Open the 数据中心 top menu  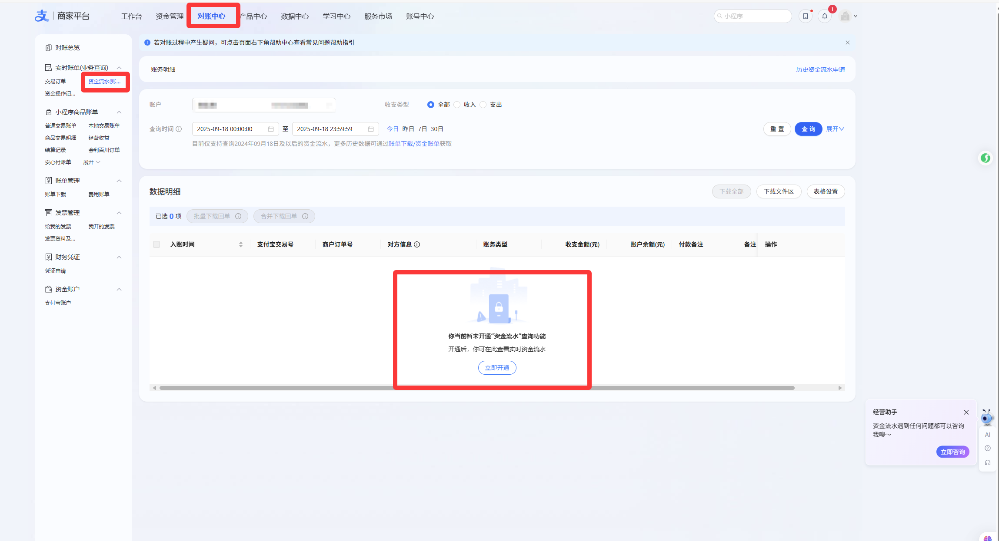pyautogui.click(x=294, y=16)
